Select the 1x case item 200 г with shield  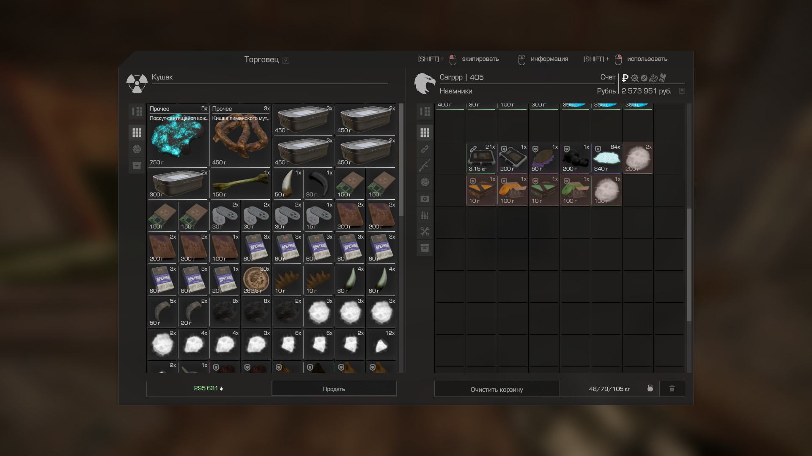(513, 158)
